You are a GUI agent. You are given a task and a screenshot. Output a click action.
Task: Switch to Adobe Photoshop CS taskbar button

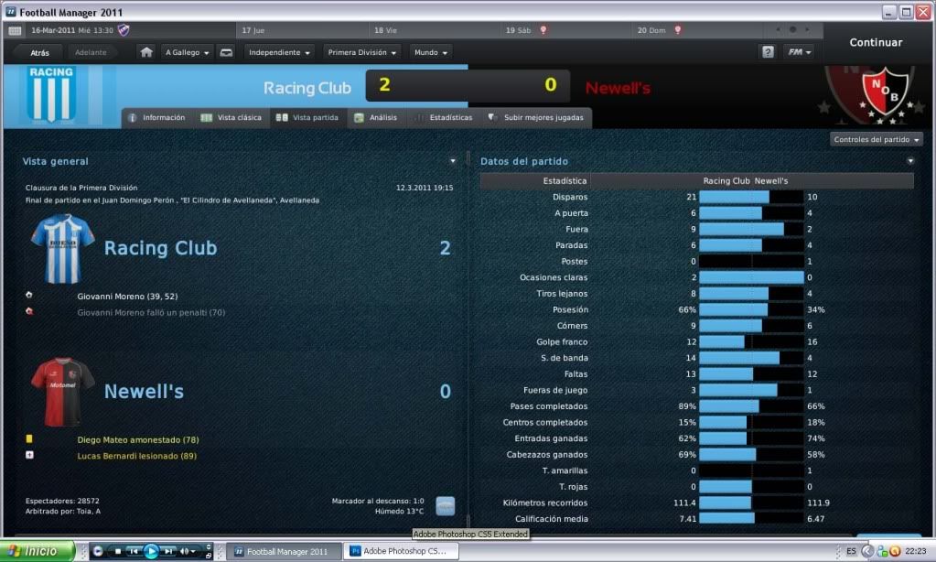point(403,551)
